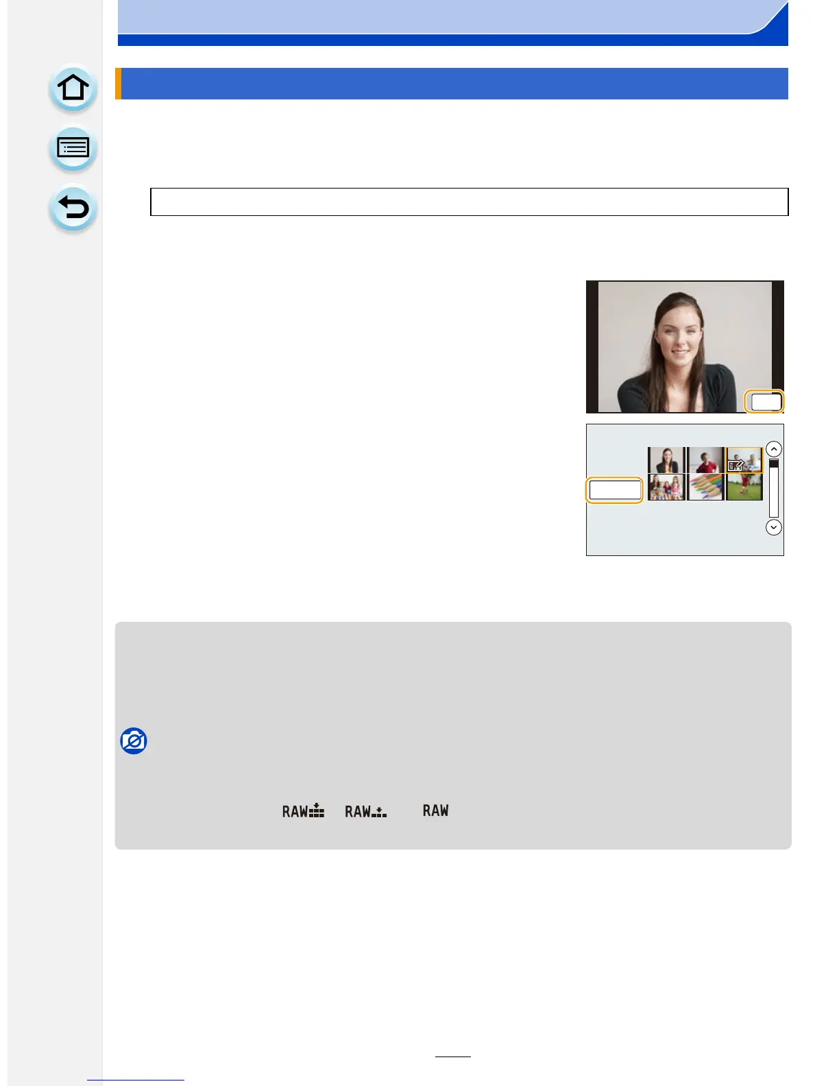Select the colored pencils thumbnail
This screenshot has width=839, height=1086.
click(x=705, y=487)
